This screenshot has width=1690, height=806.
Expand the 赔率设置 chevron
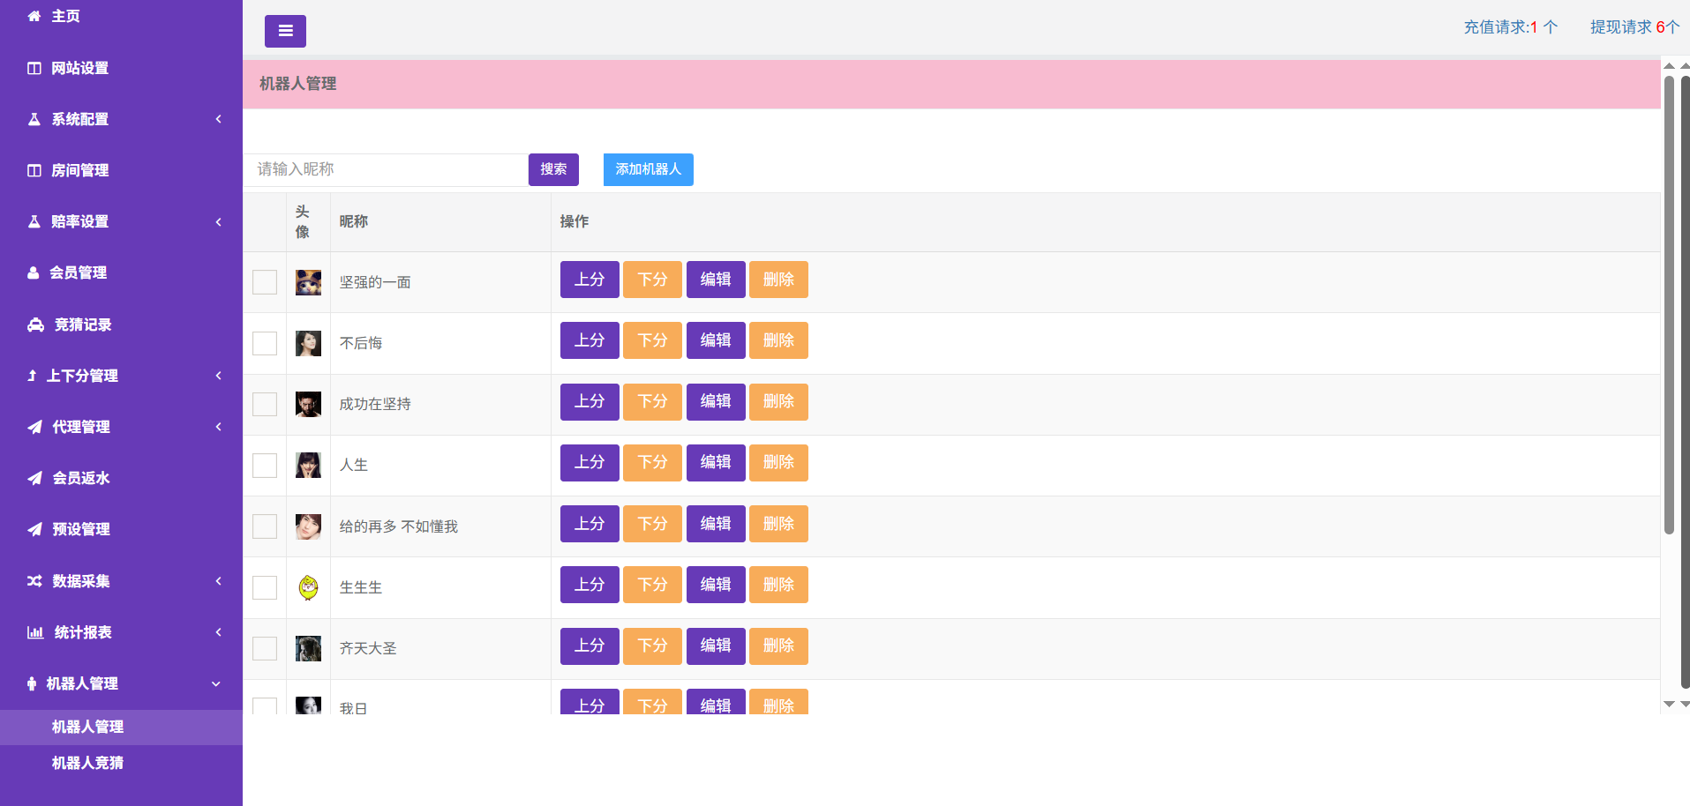(218, 221)
